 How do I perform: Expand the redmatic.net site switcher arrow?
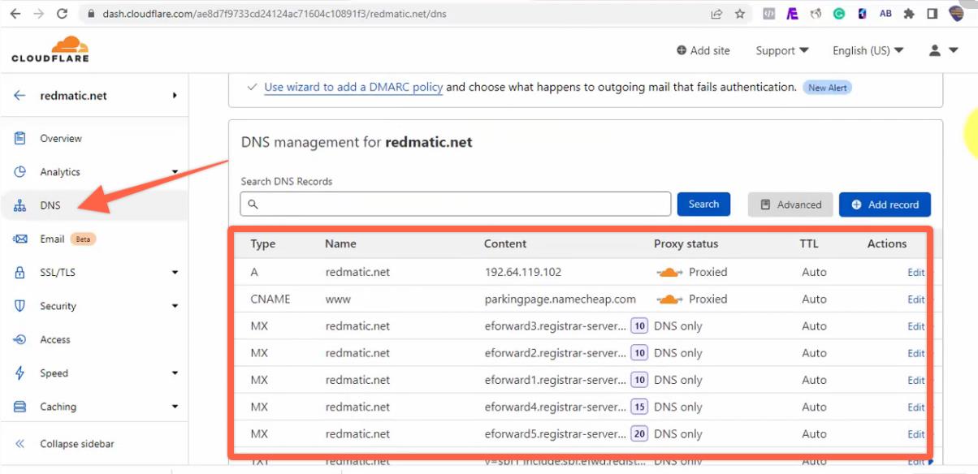click(175, 96)
